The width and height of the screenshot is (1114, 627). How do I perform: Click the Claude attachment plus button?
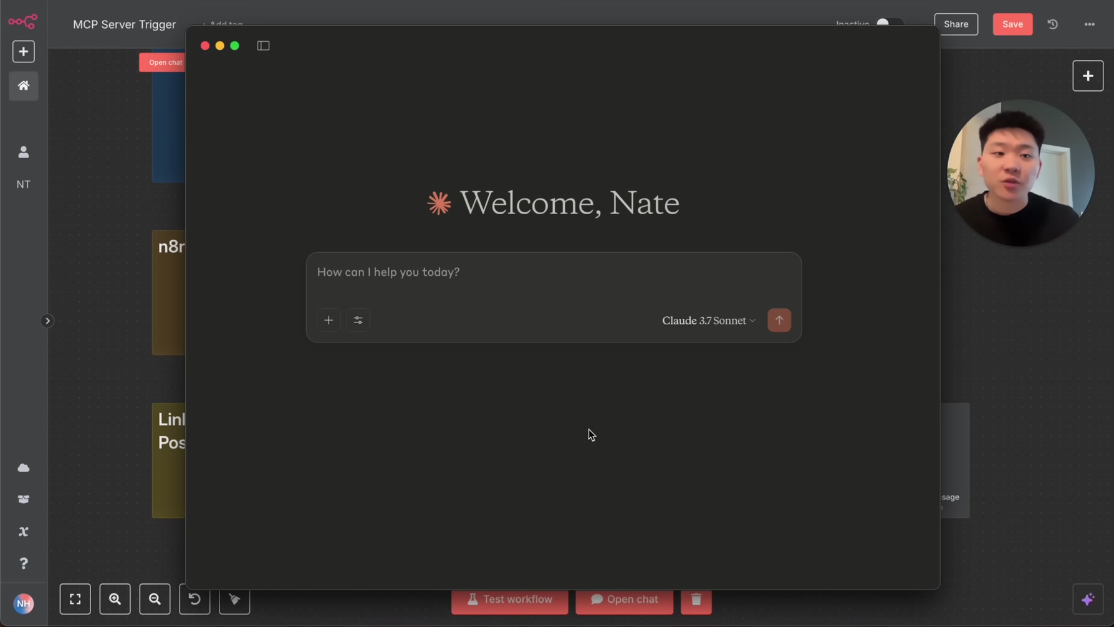tap(329, 320)
